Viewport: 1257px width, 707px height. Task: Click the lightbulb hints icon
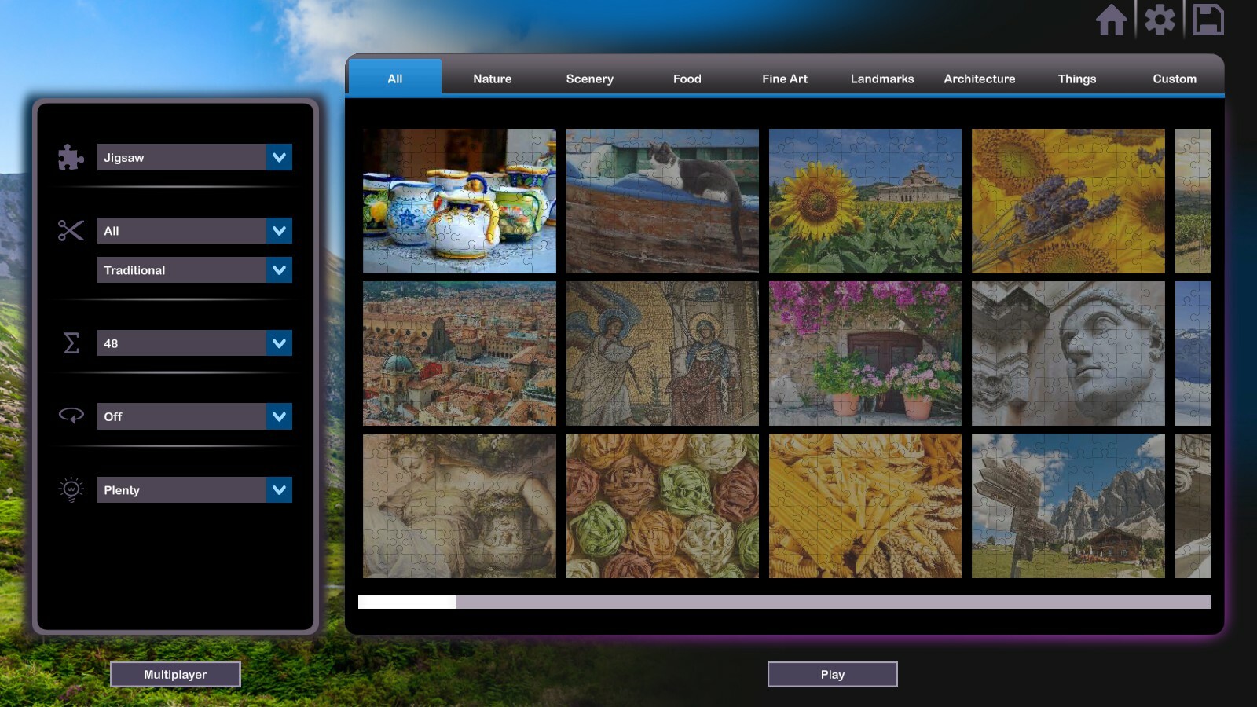click(71, 489)
